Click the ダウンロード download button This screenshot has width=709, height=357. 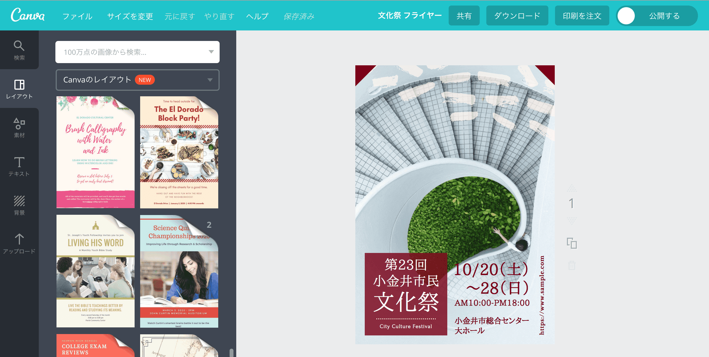click(x=517, y=16)
